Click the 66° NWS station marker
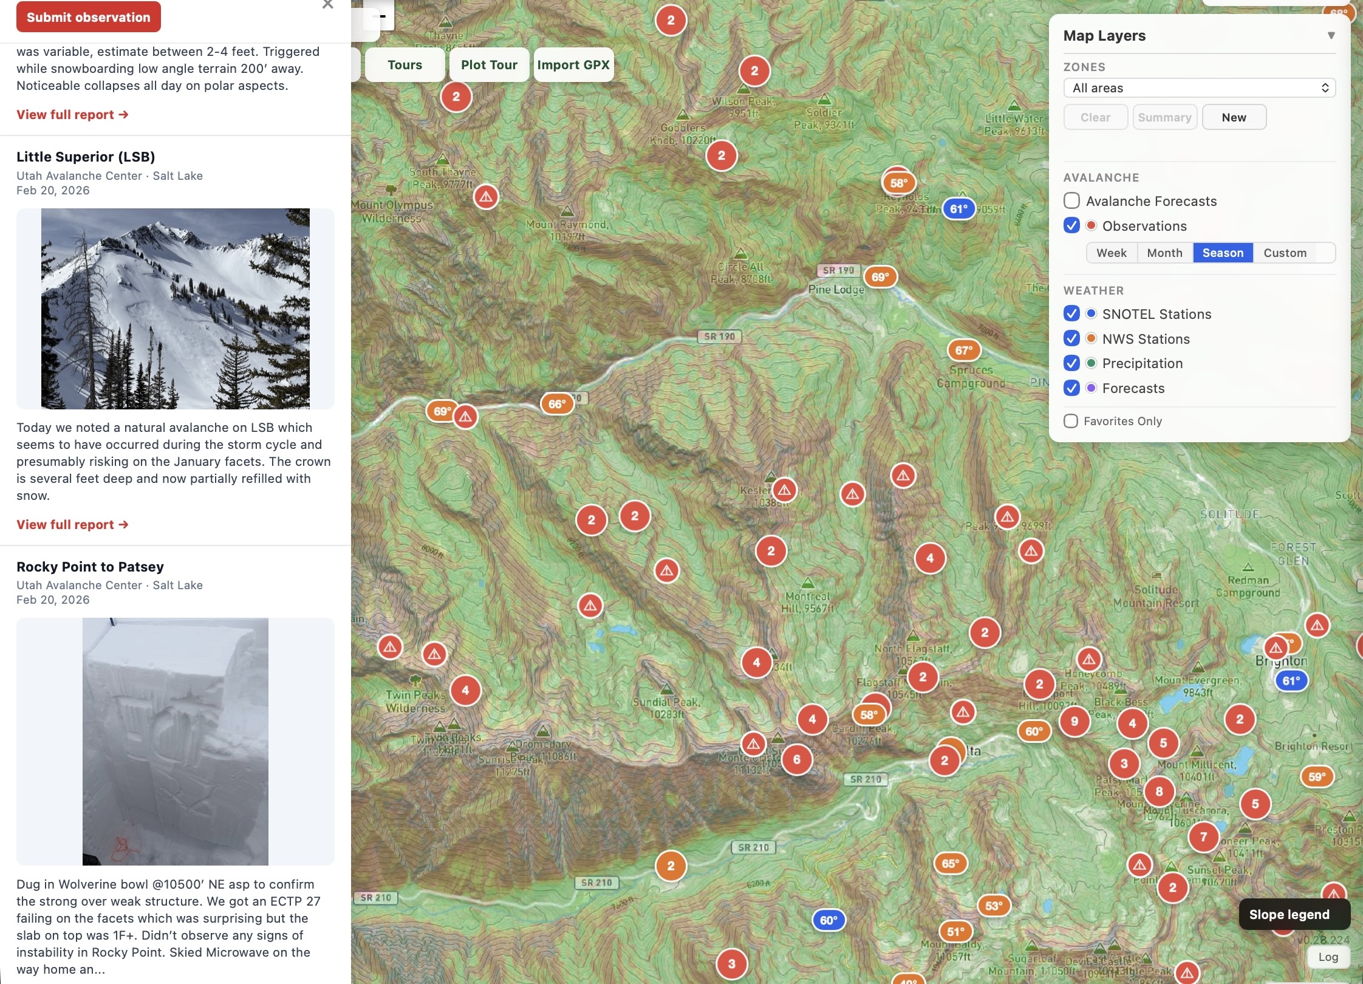 click(x=557, y=404)
